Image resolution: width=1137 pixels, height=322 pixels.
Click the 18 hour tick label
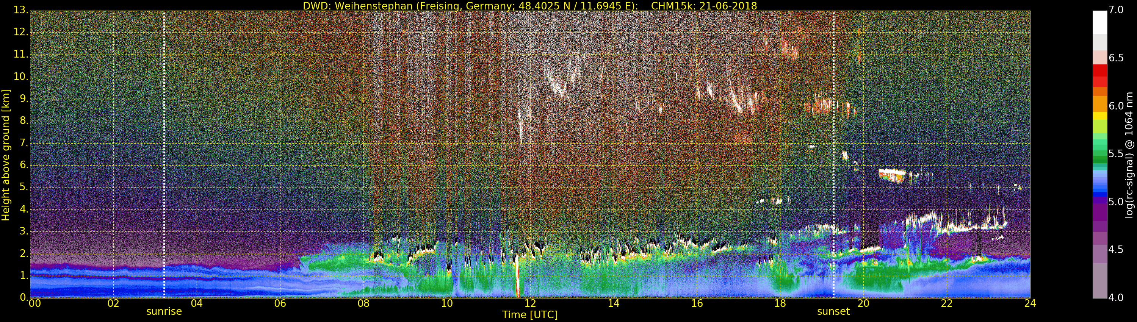780,303
